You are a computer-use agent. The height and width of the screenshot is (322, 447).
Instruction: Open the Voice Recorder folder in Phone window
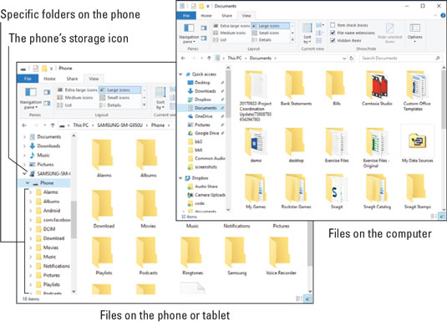point(281,256)
